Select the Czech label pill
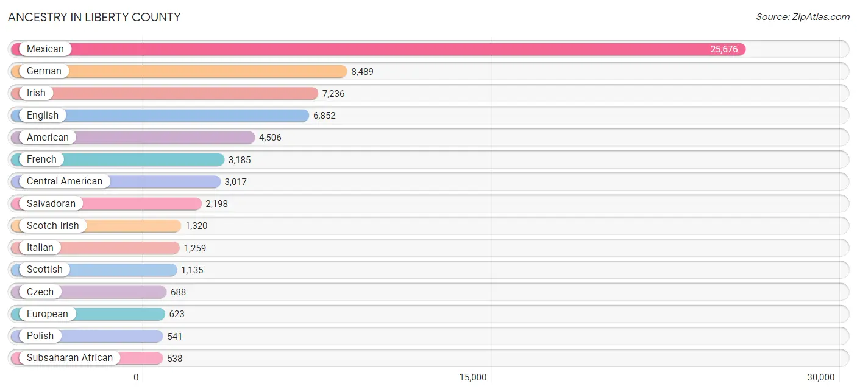857x392 pixels. point(40,292)
